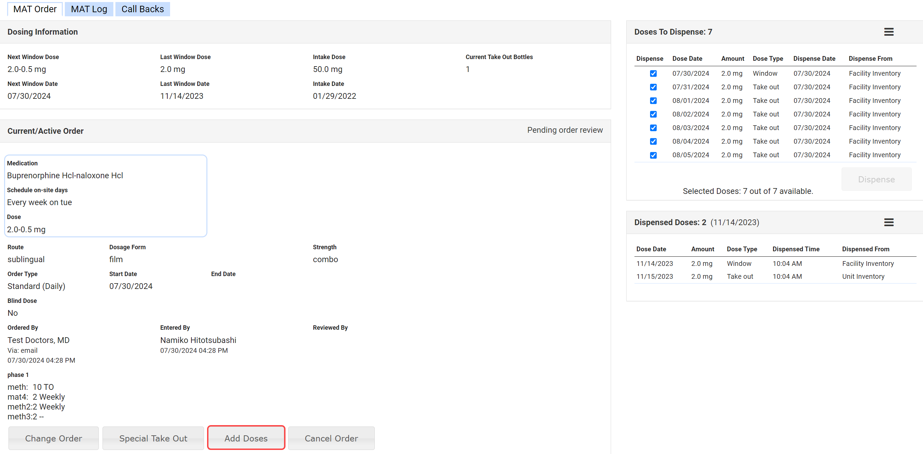The height and width of the screenshot is (454, 923).
Task: Click the Dispense button
Action: click(876, 179)
